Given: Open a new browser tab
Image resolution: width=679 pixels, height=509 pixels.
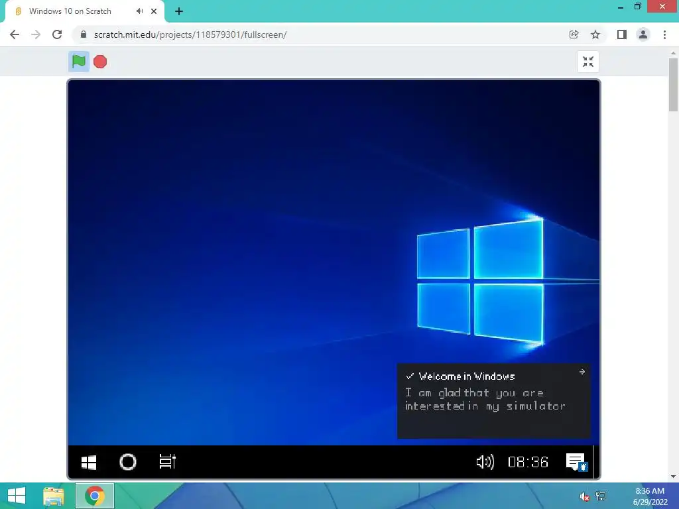Looking at the screenshot, I should click(x=179, y=11).
